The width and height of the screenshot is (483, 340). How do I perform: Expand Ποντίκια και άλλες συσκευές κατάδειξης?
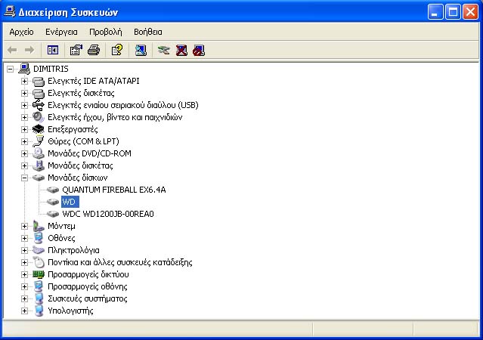click(x=24, y=262)
